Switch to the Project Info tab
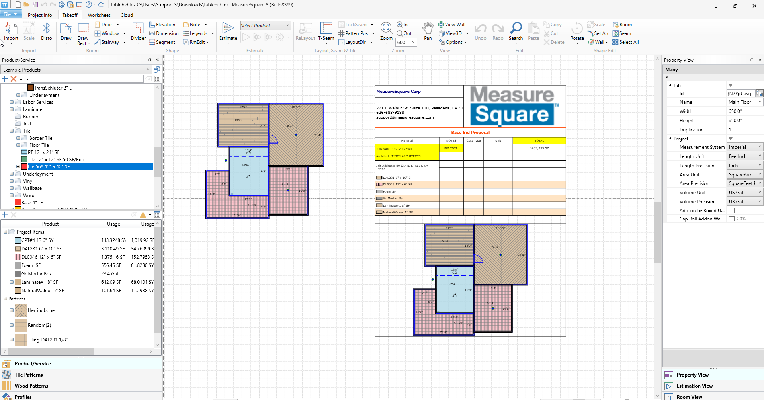This screenshot has width=764, height=400. tap(40, 15)
